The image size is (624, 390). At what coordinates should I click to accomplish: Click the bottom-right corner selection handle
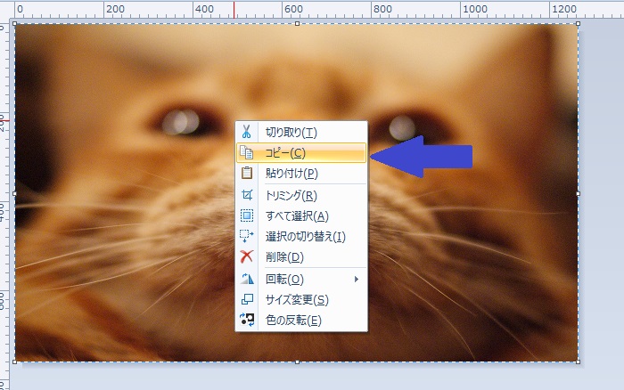[579, 362]
